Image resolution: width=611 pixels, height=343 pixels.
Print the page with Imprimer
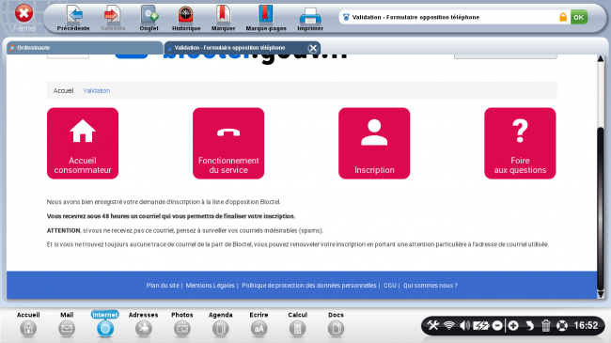click(310, 18)
